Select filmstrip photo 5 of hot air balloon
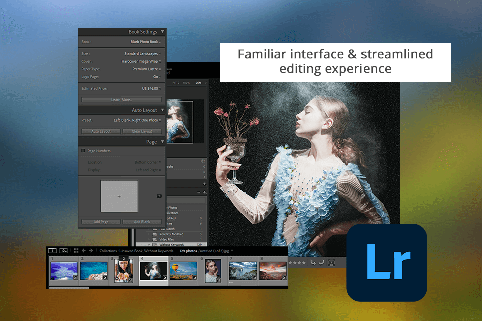482x321 pixels. point(183,271)
